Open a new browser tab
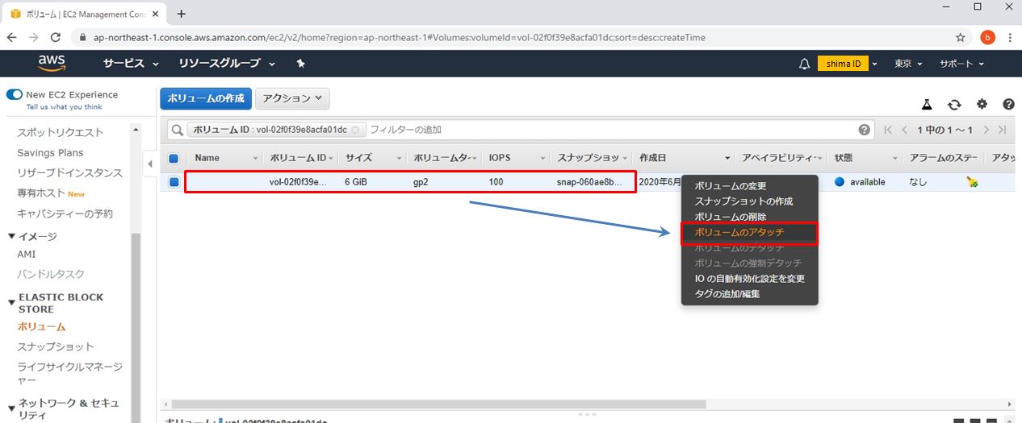The image size is (1022, 423). [x=181, y=13]
